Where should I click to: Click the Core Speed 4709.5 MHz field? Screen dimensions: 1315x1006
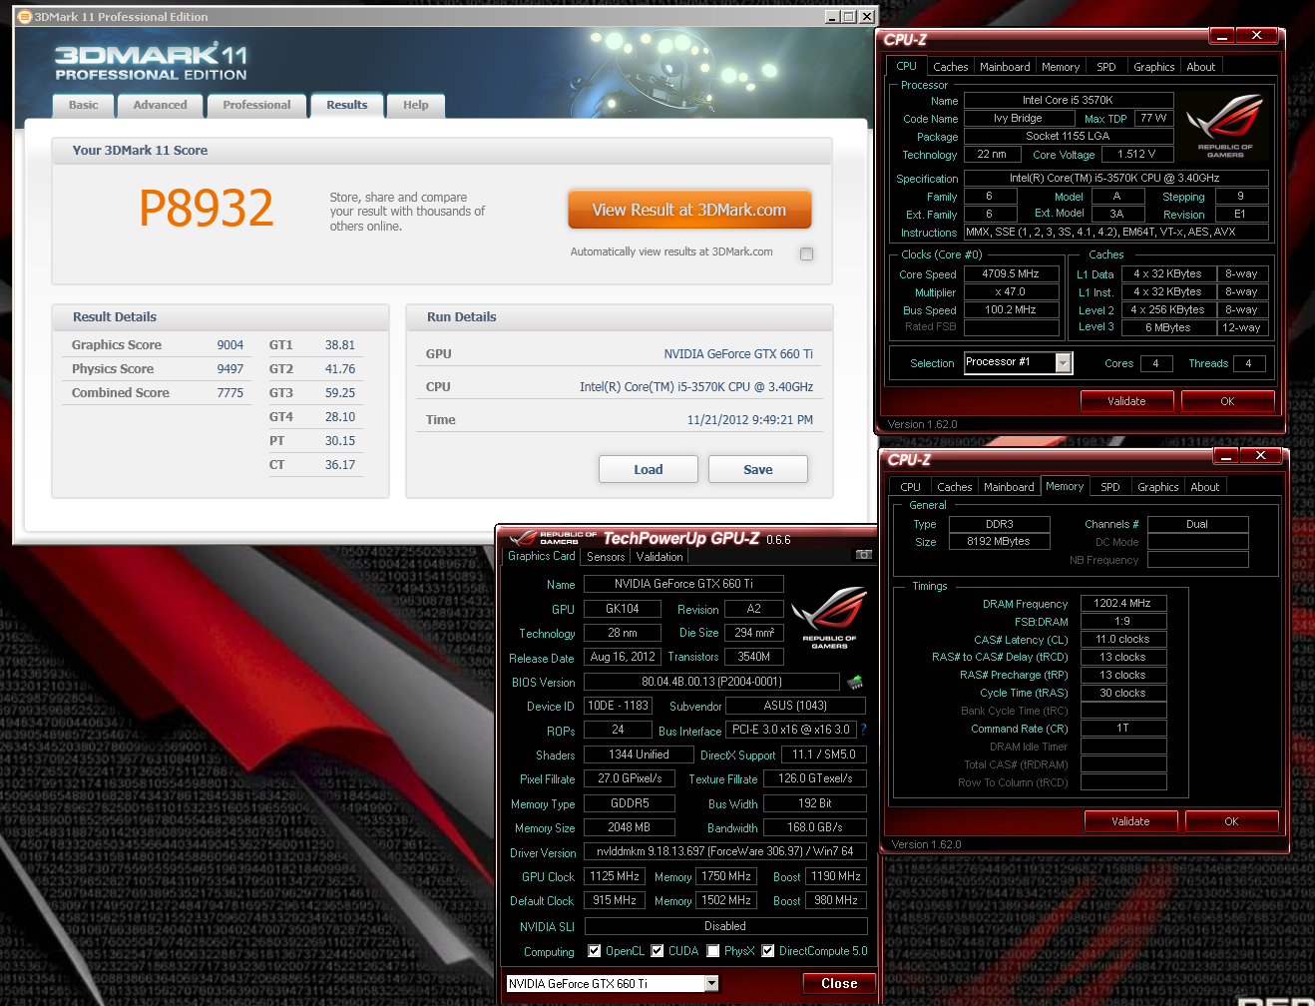1011,273
